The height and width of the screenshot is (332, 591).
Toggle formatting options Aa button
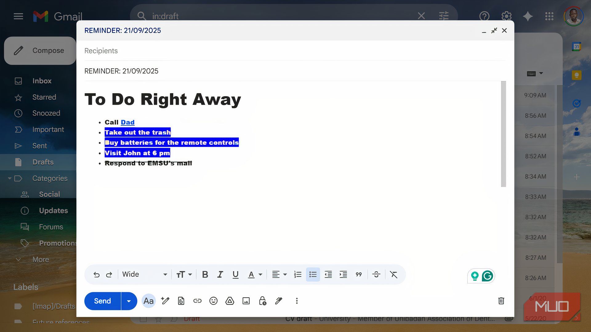pyautogui.click(x=148, y=301)
